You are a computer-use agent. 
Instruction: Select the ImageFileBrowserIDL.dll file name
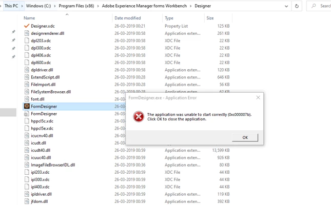[53, 165]
